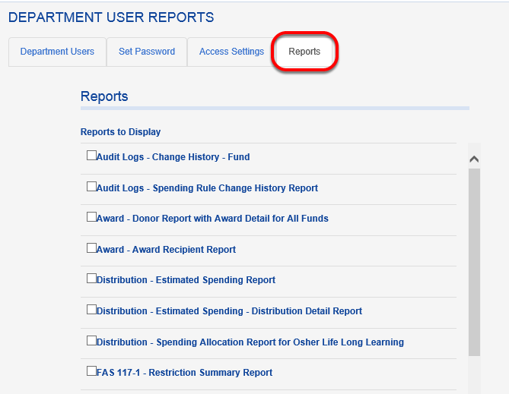
Task: Select Estimated Spending - Distribution Detail Report checkbox
Action: (91, 310)
